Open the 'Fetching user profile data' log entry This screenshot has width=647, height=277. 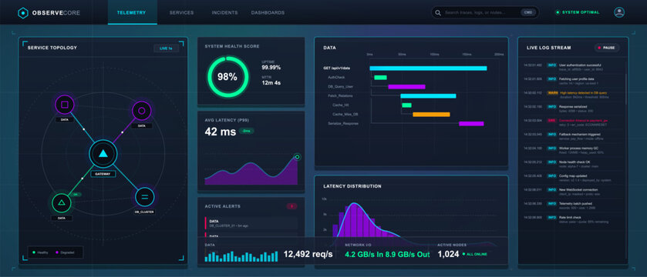(573, 81)
